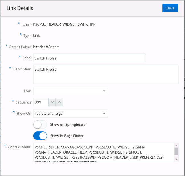Increase the Sequence value with up arrow
Screen dimensions: 185x176
point(59,102)
